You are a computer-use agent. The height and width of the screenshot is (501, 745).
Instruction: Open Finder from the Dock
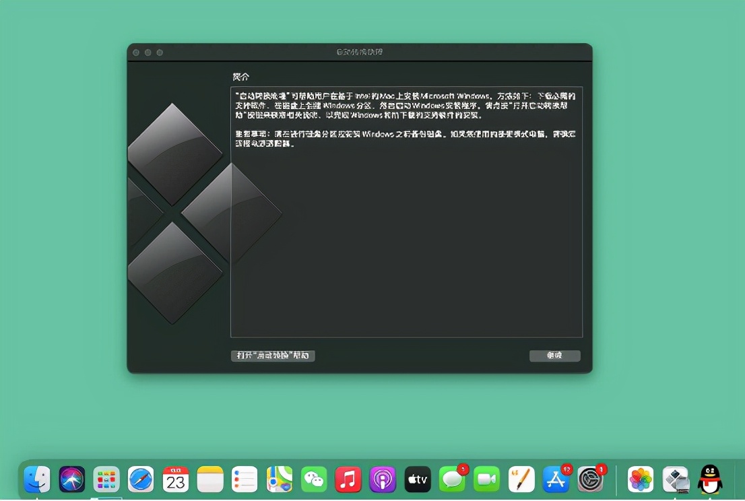point(38,479)
